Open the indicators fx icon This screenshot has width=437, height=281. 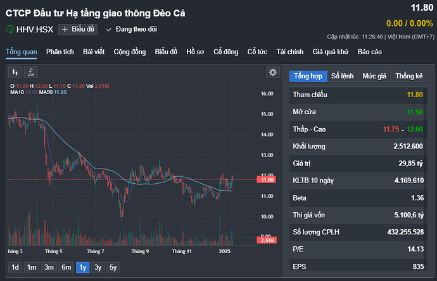point(31,72)
